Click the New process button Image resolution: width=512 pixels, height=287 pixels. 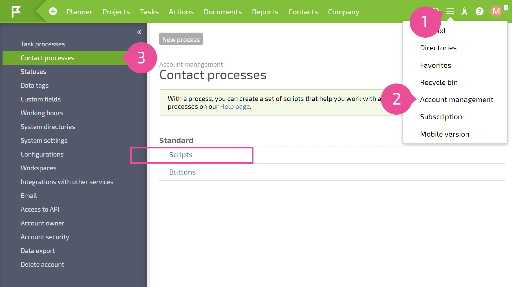coord(181,39)
